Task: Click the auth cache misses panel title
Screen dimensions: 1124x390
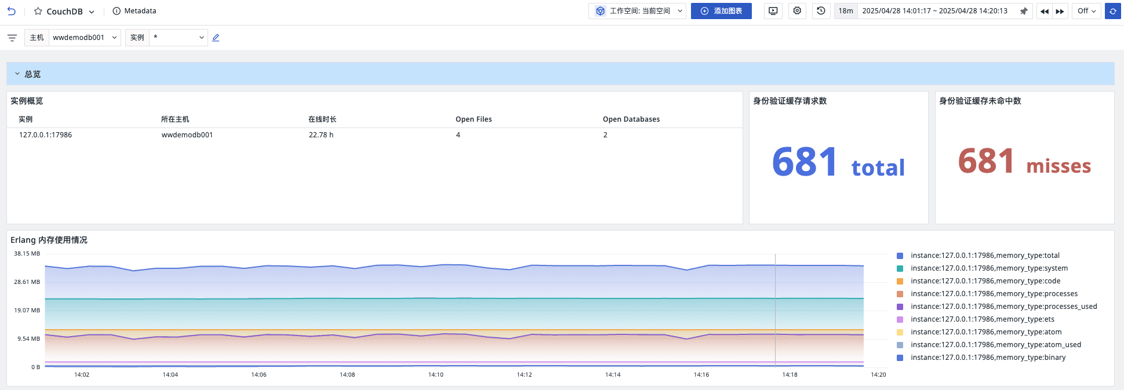Action: pyautogui.click(x=980, y=101)
